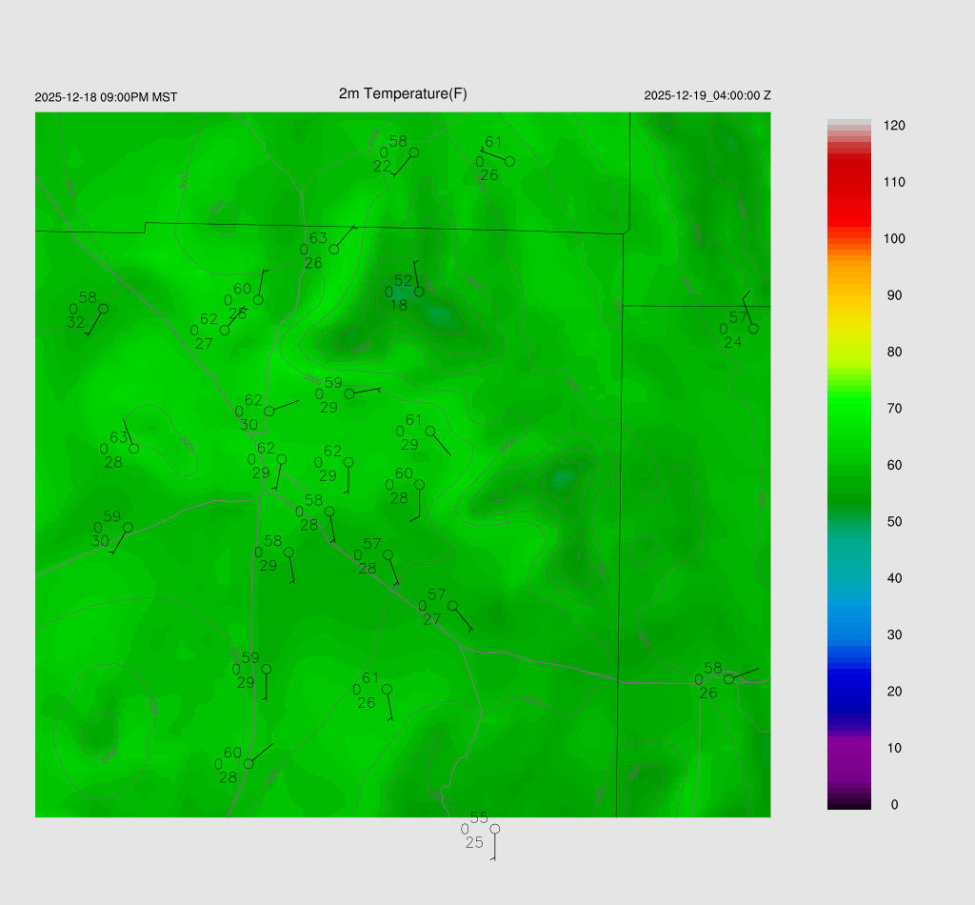Click the 2m Temperature(F) title

point(403,93)
